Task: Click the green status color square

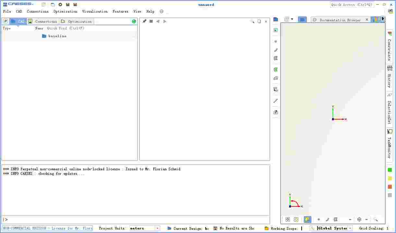Action: [x=390, y=170]
